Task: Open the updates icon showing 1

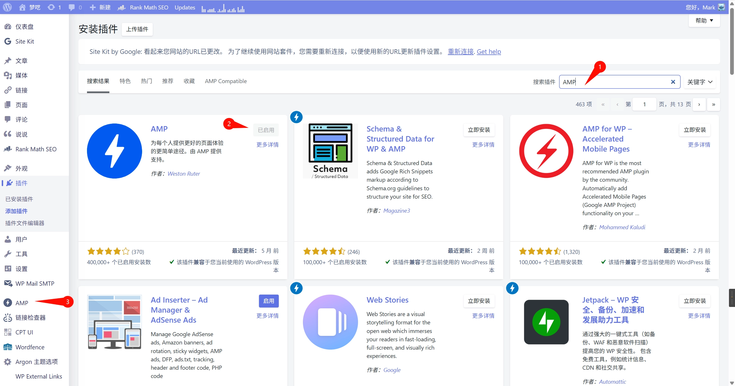Action: [54, 7]
